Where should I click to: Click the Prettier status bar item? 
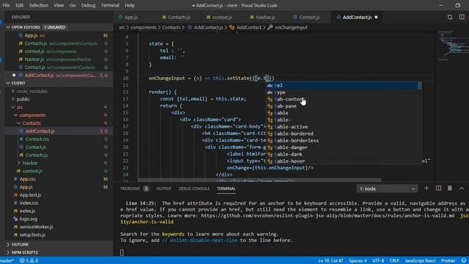448,261
